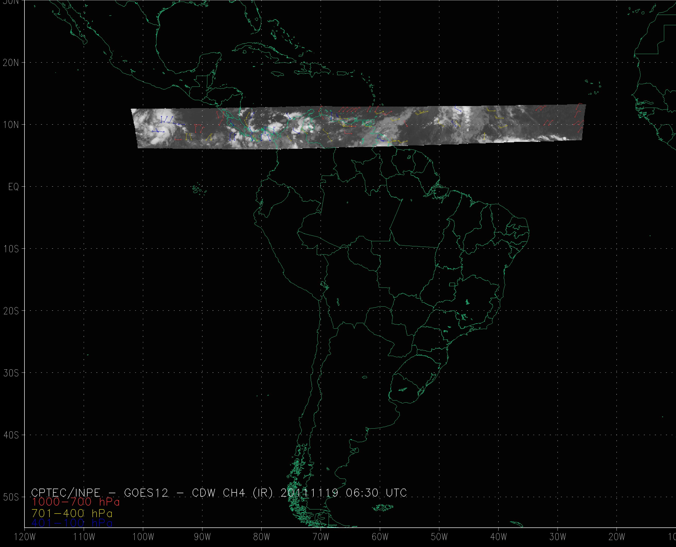
Task: Click the 10S latitude axis label
Action: (11, 249)
